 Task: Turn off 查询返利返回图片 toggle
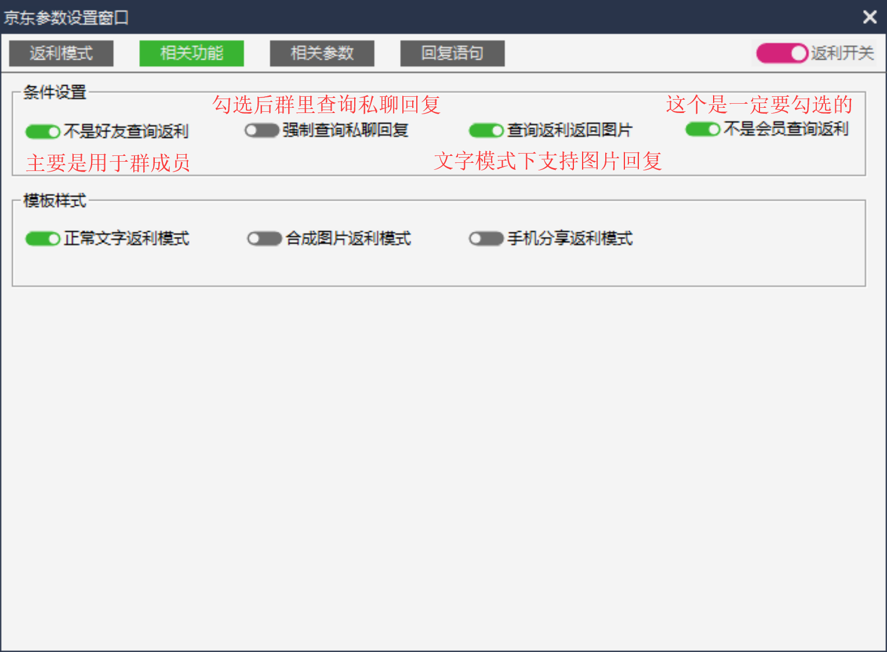point(486,130)
